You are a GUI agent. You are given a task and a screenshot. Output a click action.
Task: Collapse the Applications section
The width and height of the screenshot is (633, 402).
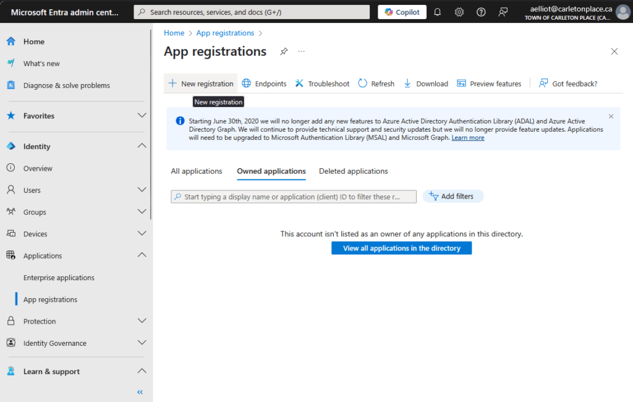pyautogui.click(x=142, y=255)
